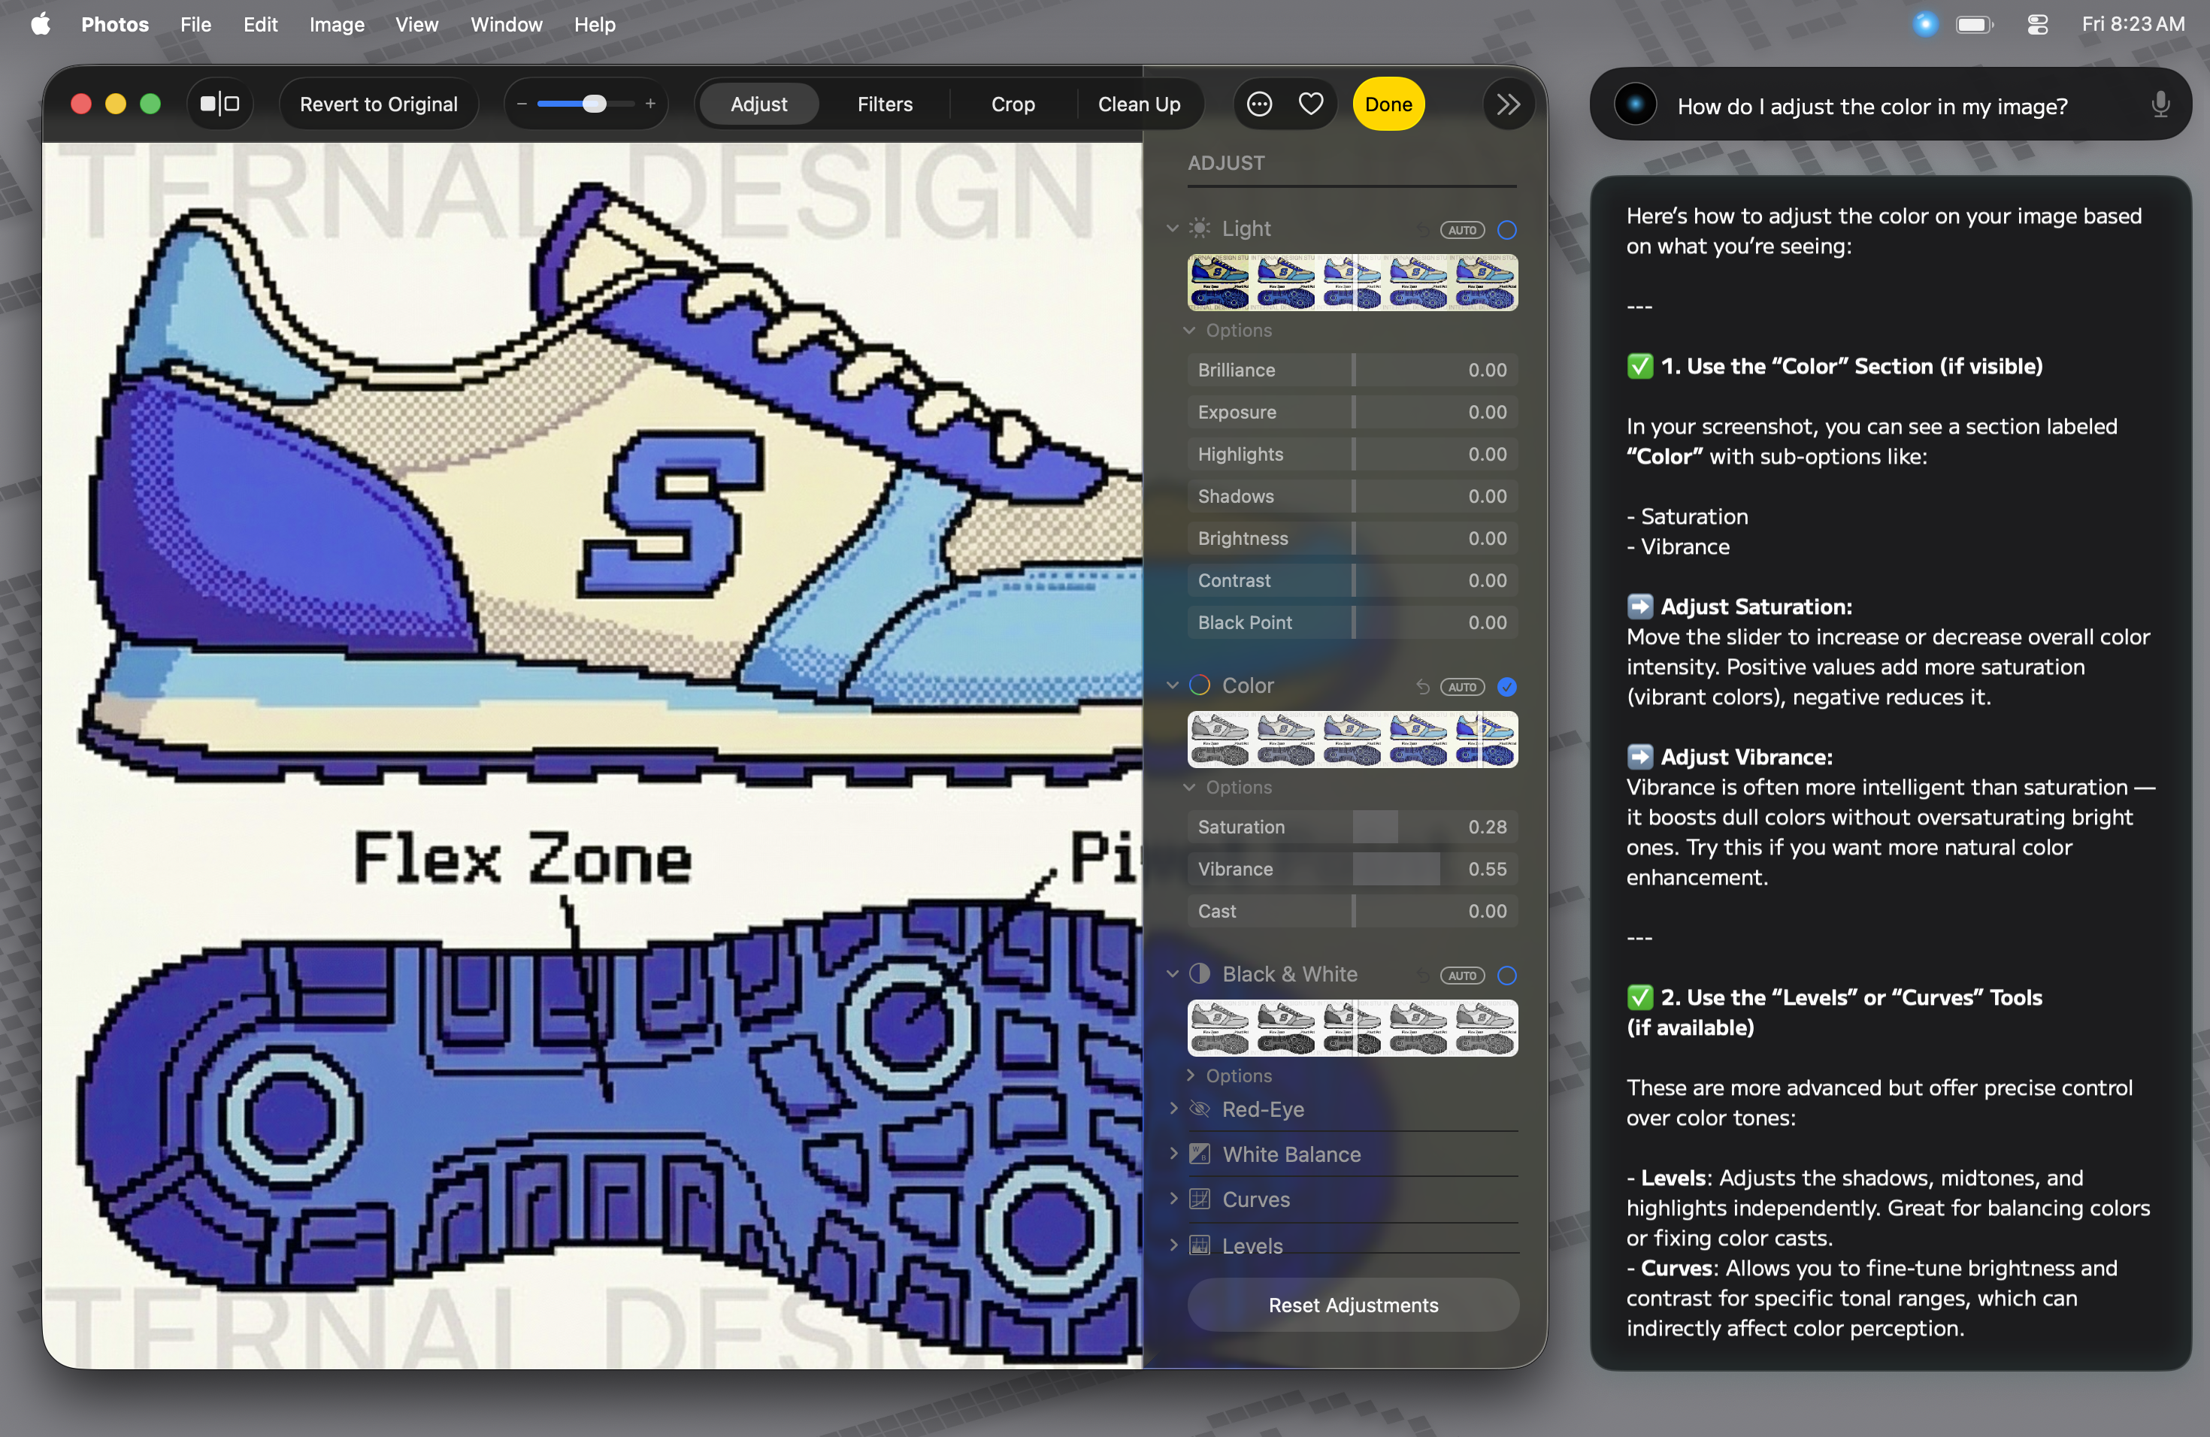The height and width of the screenshot is (1437, 2210).
Task: Click the zoom slider handle
Action: pyautogui.click(x=595, y=104)
